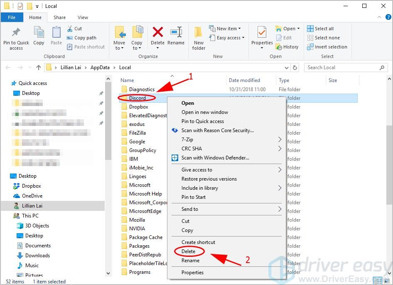Choose Delete in the context menu

tap(189, 251)
